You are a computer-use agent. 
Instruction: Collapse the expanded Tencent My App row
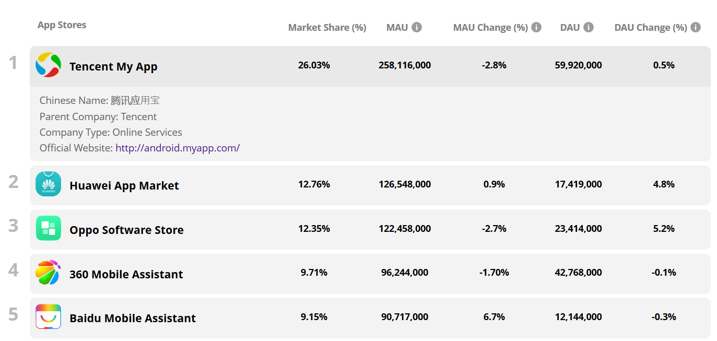[113, 67]
